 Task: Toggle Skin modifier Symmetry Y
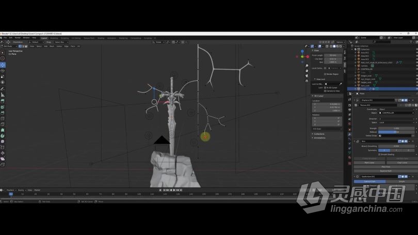point(396,150)
